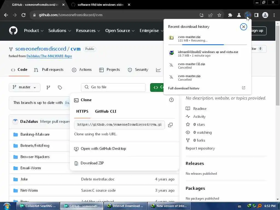Click the branches icon next to master
The image size is (280, 210).
pyautogui.click(x=48, y=87)
